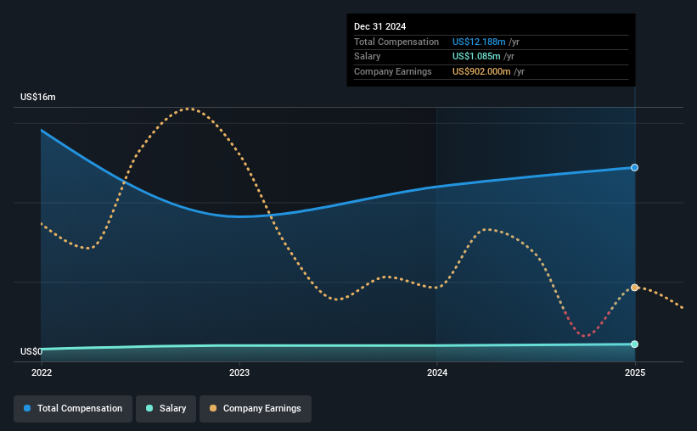Click the blue Total Compensation legend dot
Screen dimensions: 697x431
pyautogui.click(x=27, y=408)
